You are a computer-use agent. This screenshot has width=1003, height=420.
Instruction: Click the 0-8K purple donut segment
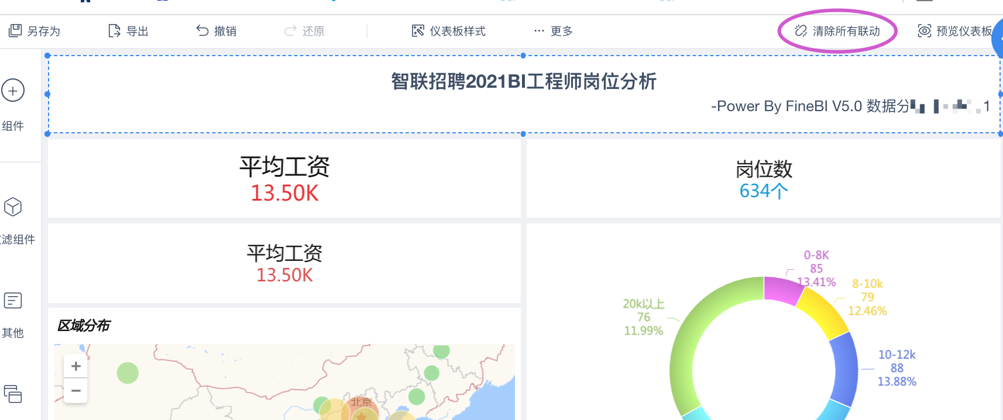(x=783, y=290)
